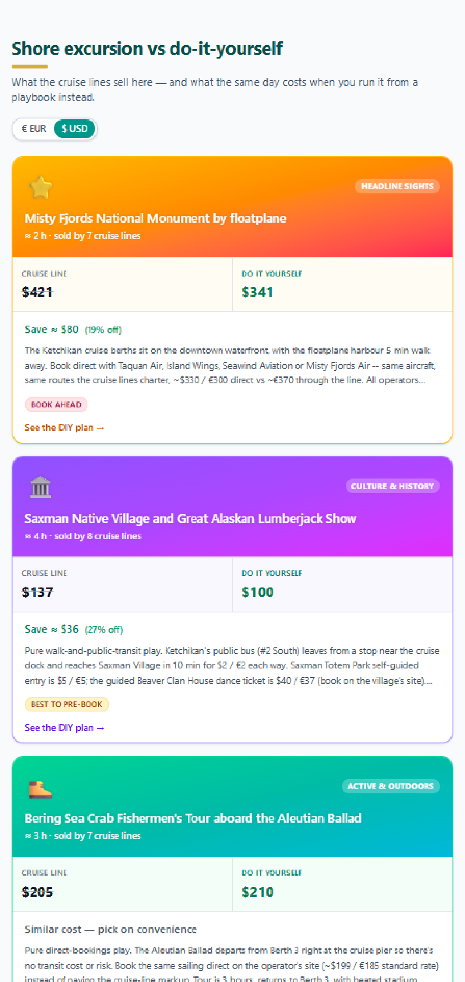
Task: Click the $421 cruise line price
Action: 37,292
